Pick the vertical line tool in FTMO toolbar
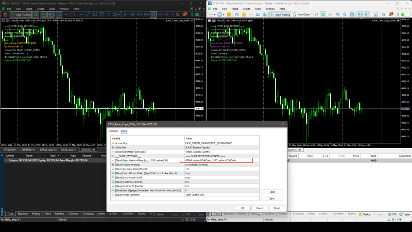 74,14
